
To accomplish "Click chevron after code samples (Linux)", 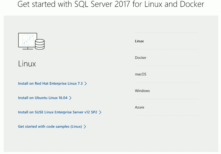I will point(85,127).
